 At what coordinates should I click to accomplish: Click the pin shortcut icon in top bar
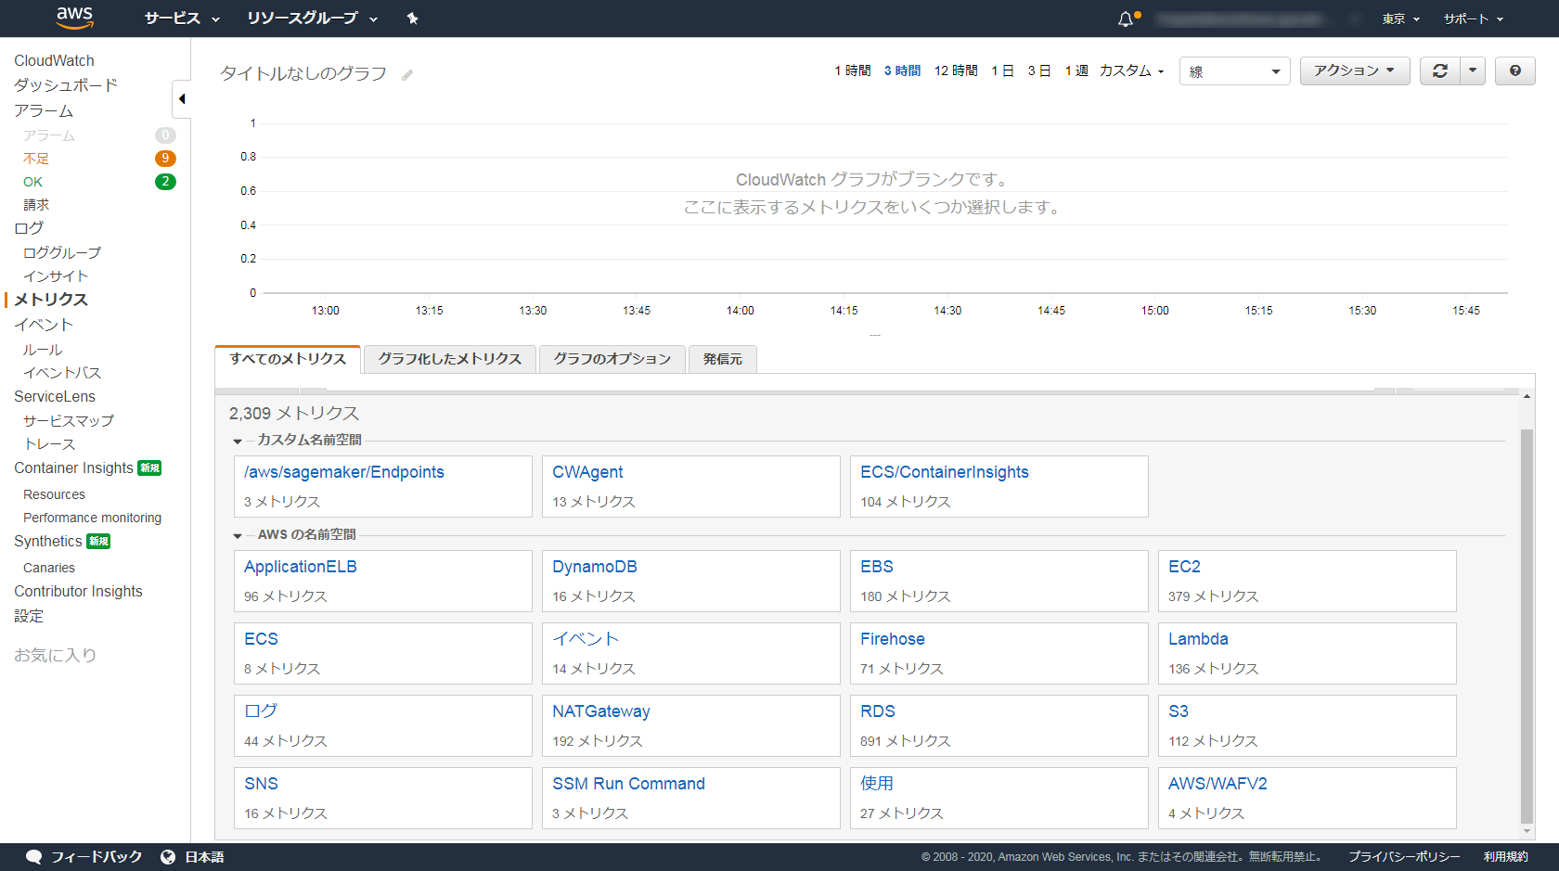[x=413, y=19]
